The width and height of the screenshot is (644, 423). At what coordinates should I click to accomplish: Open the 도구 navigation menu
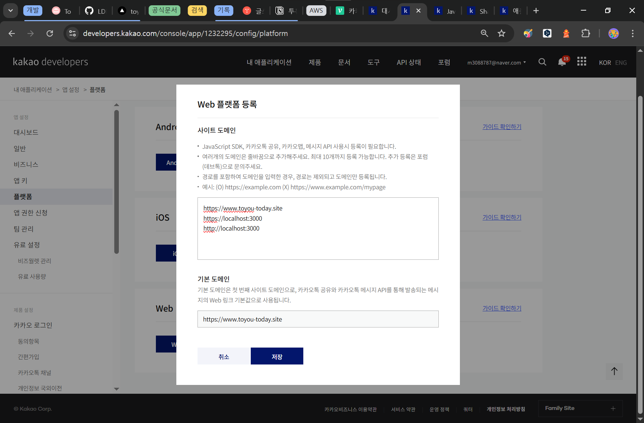point(373,62)
